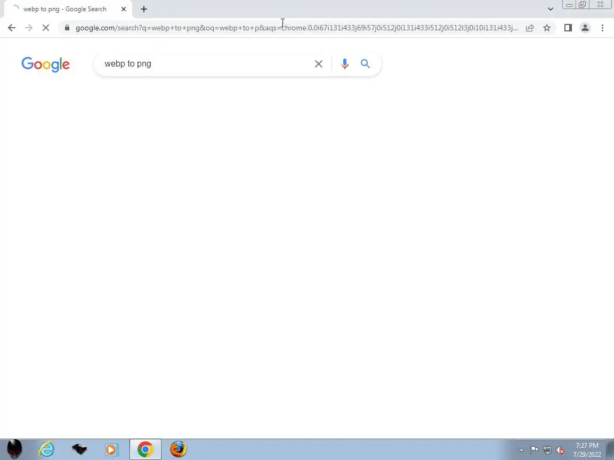
Task: Launch Internet Explorer from taskbar
Action: [x=46, y=449]
